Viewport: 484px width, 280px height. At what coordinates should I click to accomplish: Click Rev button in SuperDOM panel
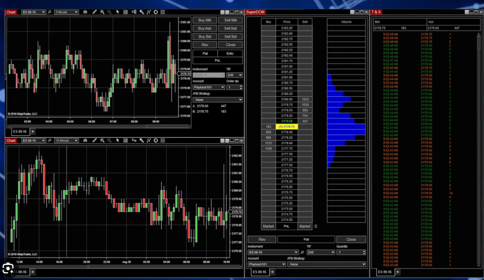pos(262,239)
